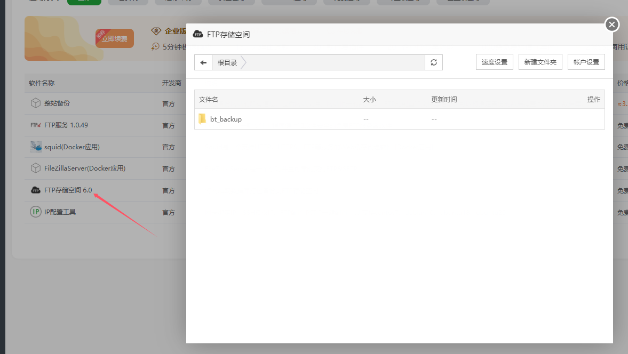The height and width of the screenshot is (354, 628).
Task: Click the 新建文件夹 button
Action: coord(540,62)
